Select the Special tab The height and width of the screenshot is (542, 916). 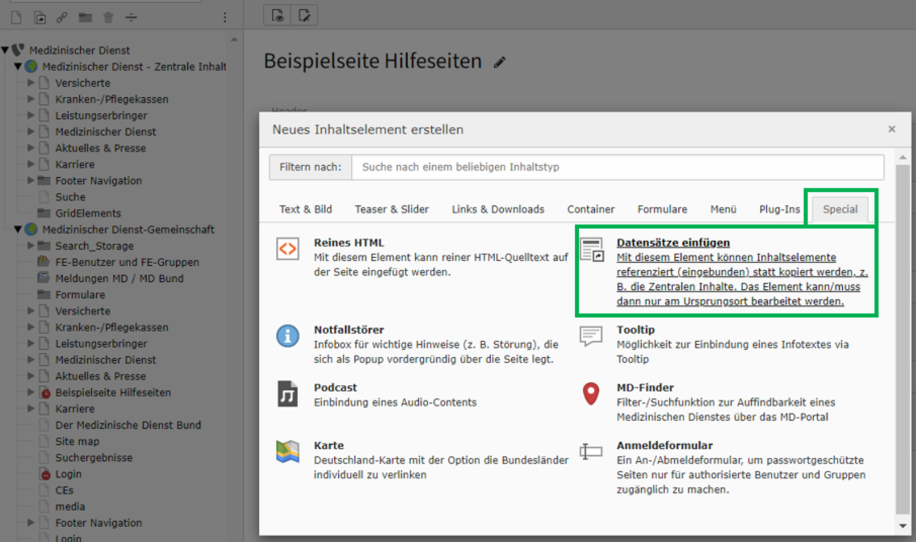pos(840,209)
